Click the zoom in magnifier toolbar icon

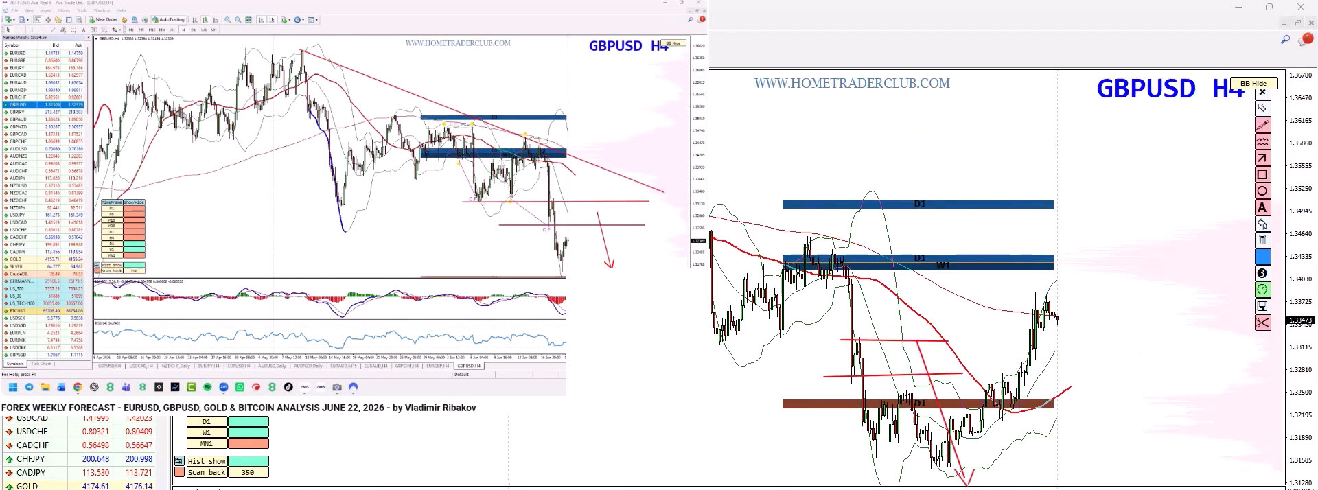coord(227,20)
